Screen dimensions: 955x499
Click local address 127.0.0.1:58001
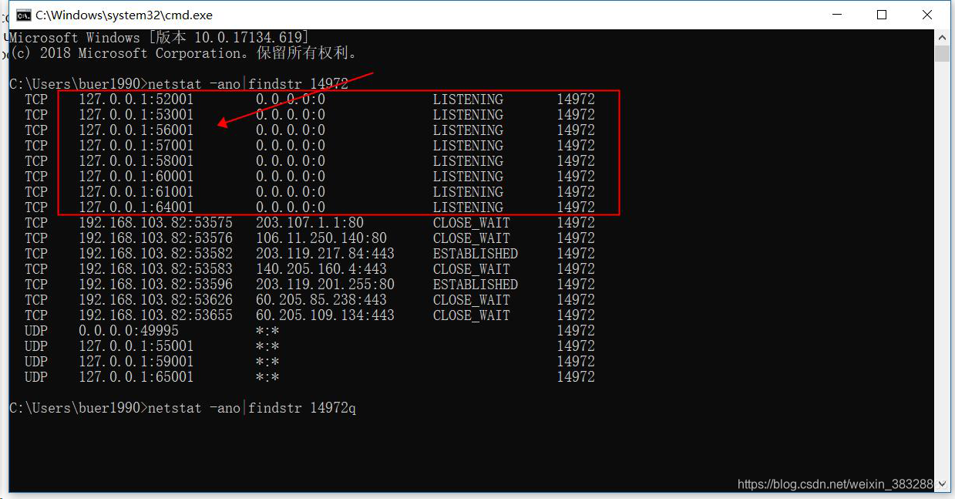point(136,161)
